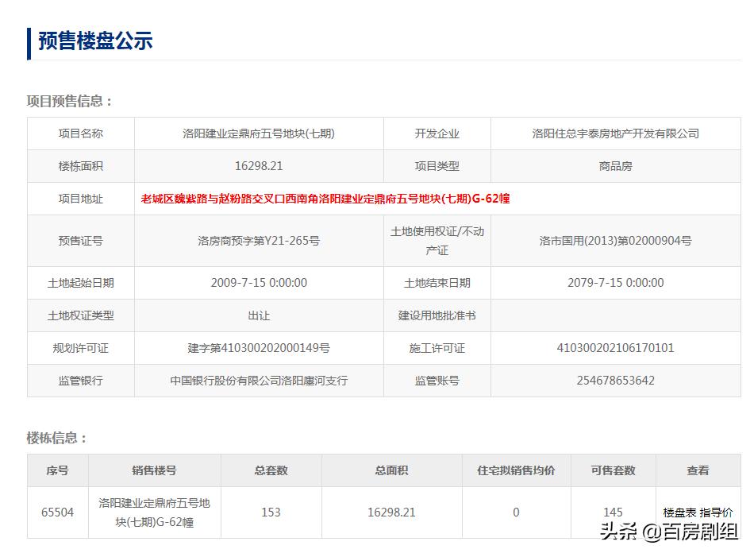Viewport: 754px width, 557px height.
Task: Select the 监管银行 value 中国银行洛阳廛河支行
Action: point(260,381)
